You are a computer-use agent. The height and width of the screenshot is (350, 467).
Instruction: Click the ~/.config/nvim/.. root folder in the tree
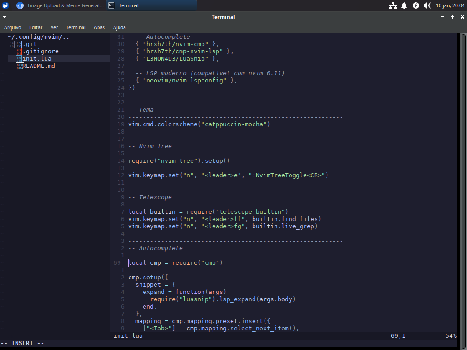(x=38, y=37)
